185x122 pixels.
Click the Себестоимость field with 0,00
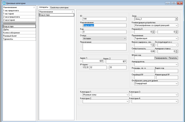145,51
